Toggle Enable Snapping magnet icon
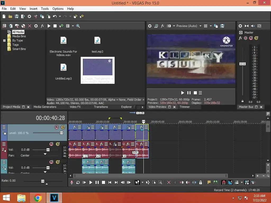This screenshot has height=203, width=271. pyautogui.click(x=224, y=182)
